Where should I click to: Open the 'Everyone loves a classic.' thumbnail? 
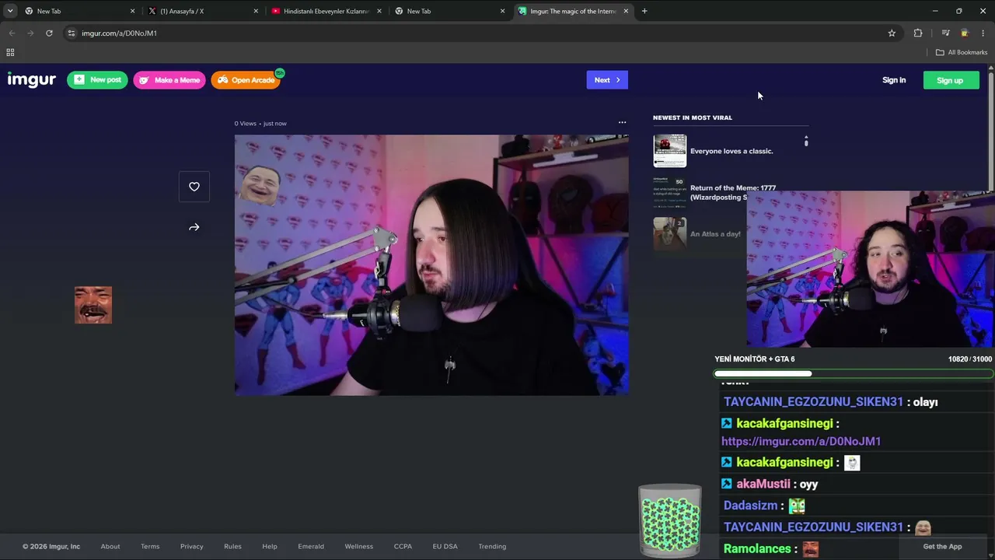[x=670, y=151]
